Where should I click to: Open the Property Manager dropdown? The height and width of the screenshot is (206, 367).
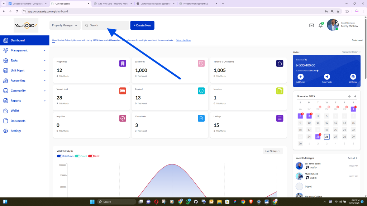coord(65,25)
